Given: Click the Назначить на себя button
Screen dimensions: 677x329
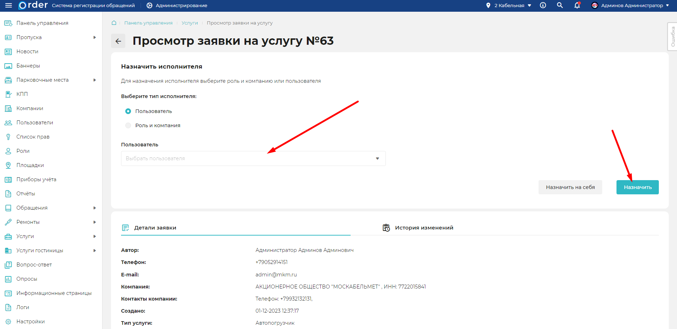Looking at the screenshot, I should [x=570, y=187].
